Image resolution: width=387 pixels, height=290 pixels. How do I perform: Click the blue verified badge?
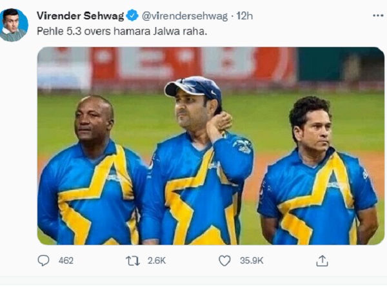pos(132,15)
